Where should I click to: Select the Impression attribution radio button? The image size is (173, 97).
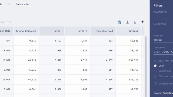coord(155,71)
